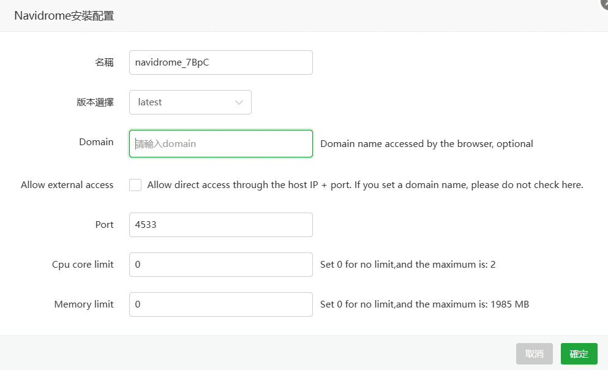Image resolution: width=608 pixels, height=370 pixels.
Task: Click the Navidrome安裝配置 dialog title
Action: point(64,15)
